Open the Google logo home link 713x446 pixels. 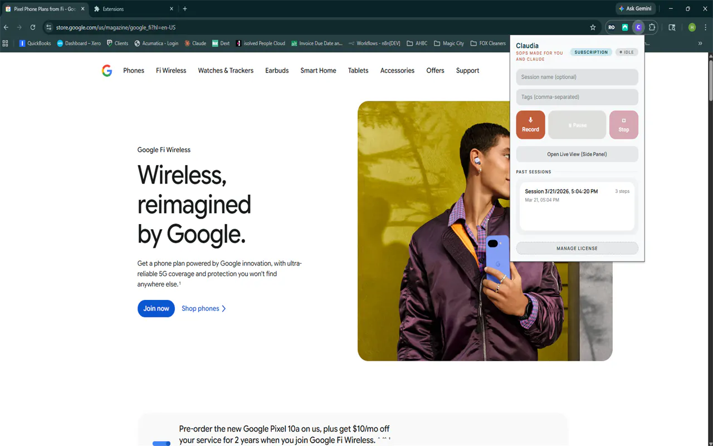tap(107, 71)
